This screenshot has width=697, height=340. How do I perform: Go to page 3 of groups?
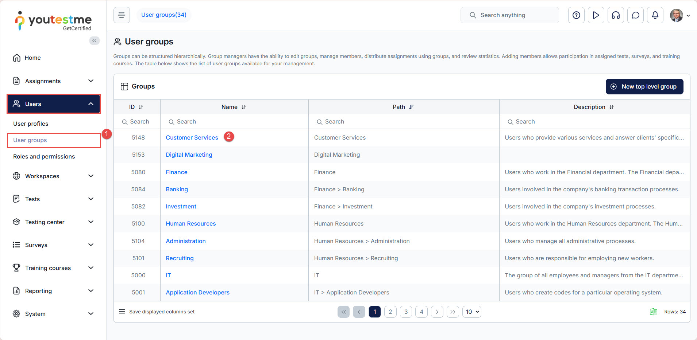[x=406, y=312]
